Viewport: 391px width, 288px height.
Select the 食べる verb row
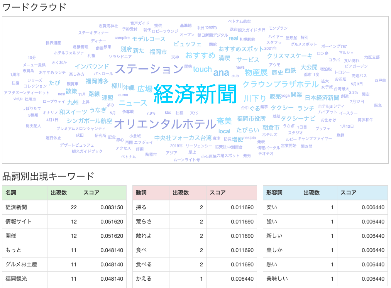(x=195, y=264)
